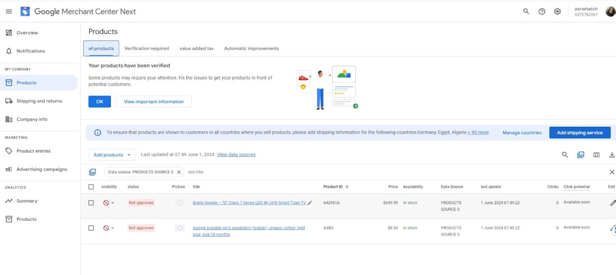Open the View data sources link
Image resolution: width=616 pixels, height=275 pixels.
(236, 154)
